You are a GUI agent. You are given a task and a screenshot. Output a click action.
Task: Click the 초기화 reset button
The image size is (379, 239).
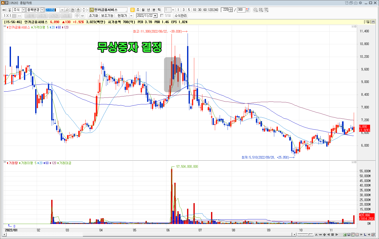pos(94,16)
